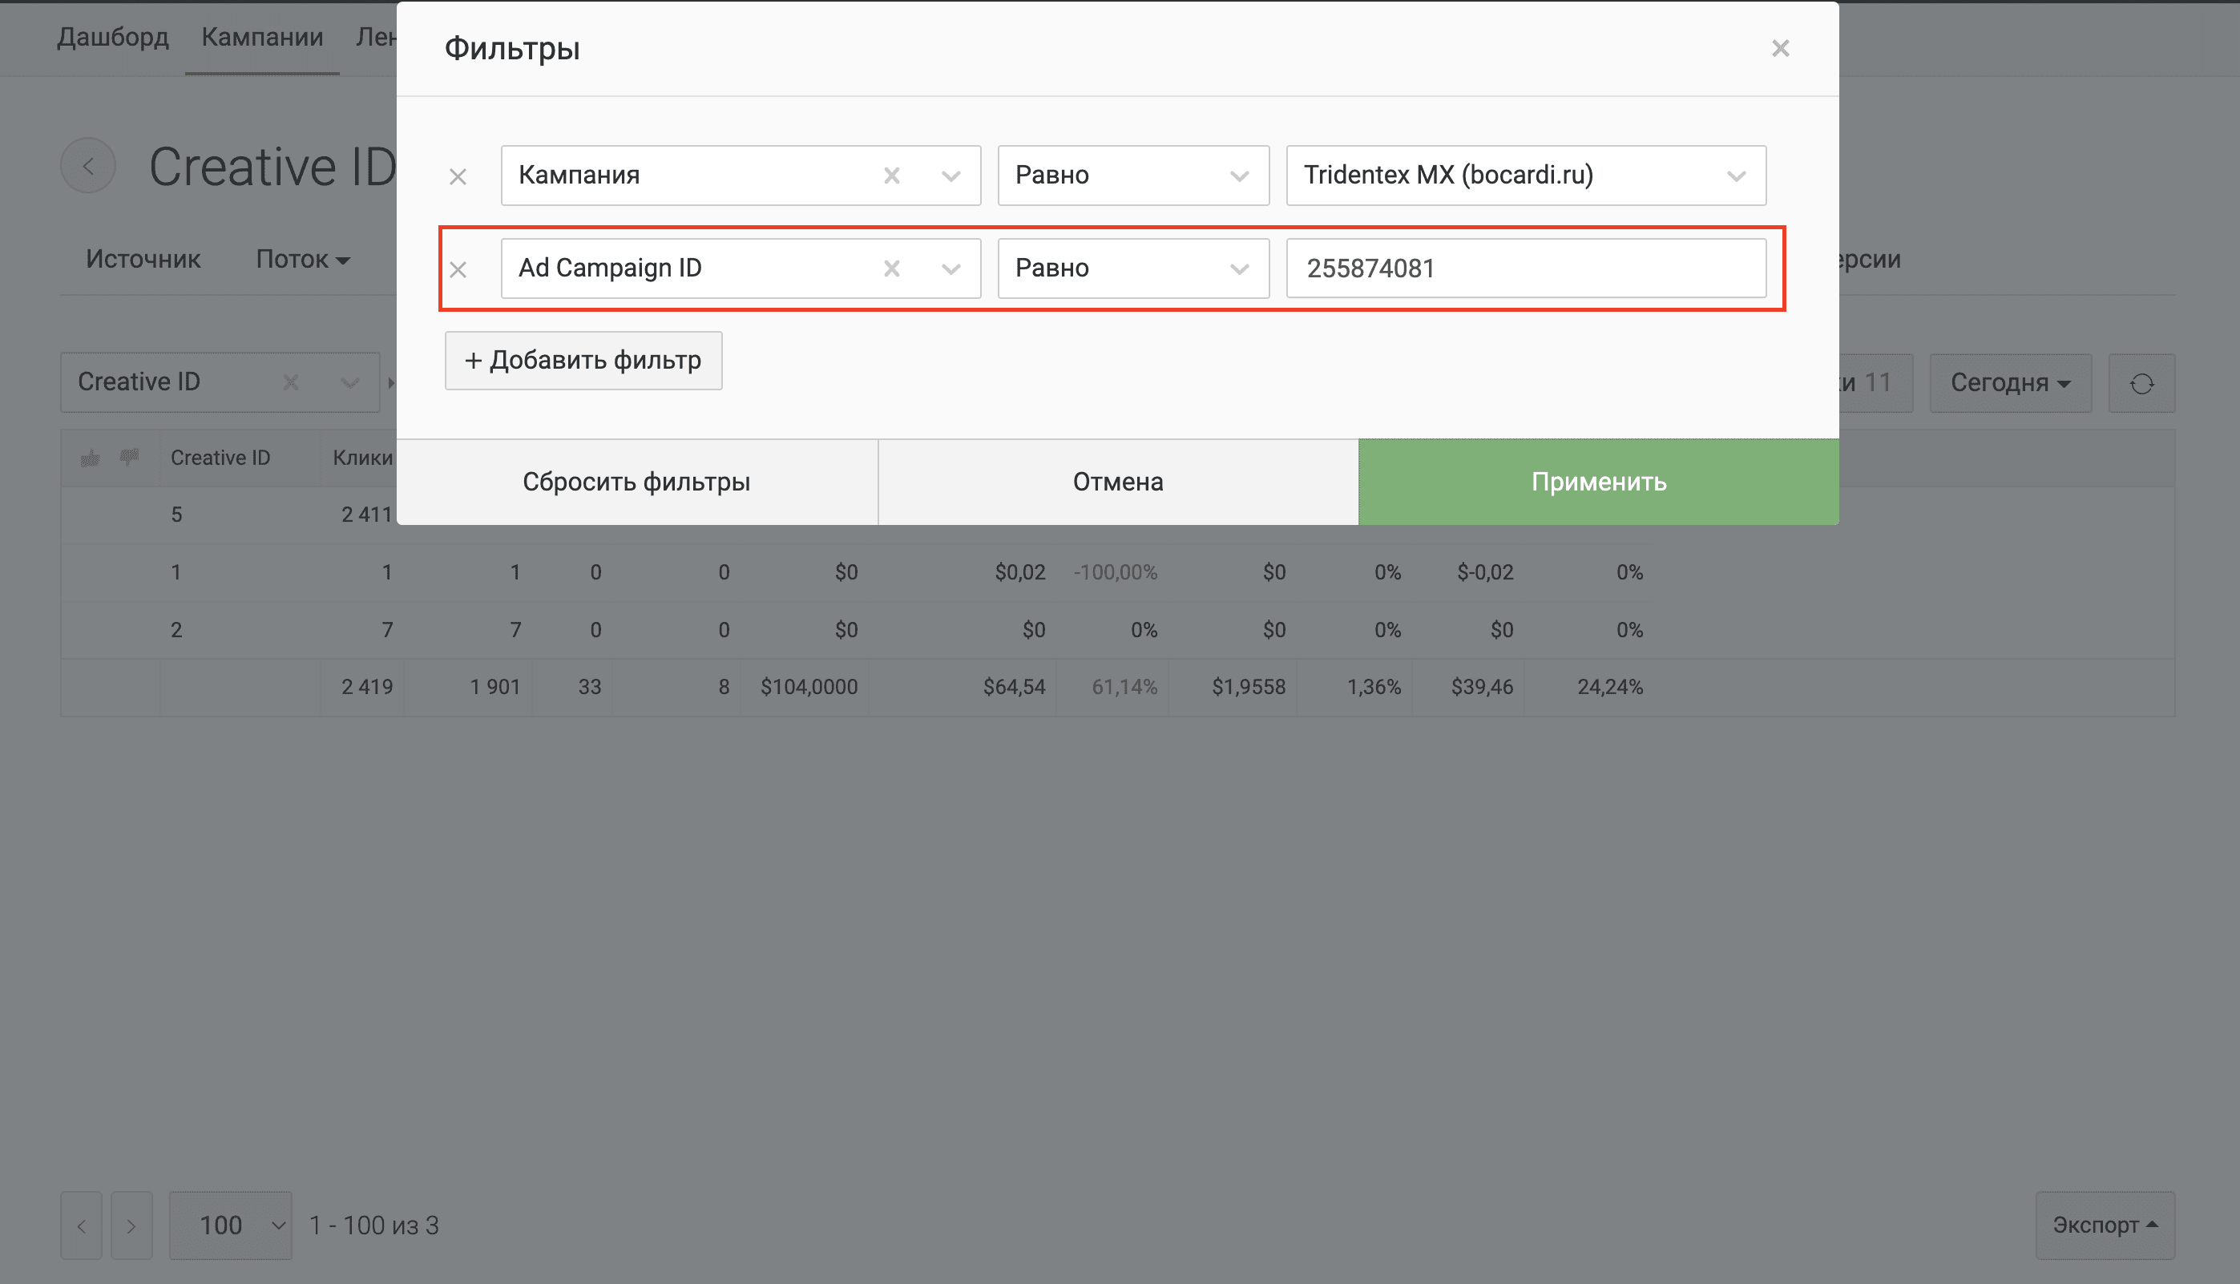
Task: Open the Источник tab
Action: tap(143, 259)
